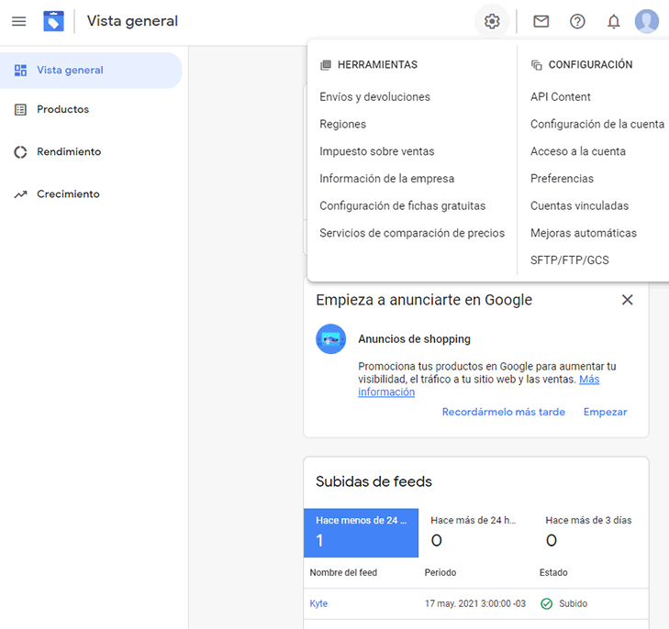
Task: Click Recordármelo más tarde
Action: (504, 412)
